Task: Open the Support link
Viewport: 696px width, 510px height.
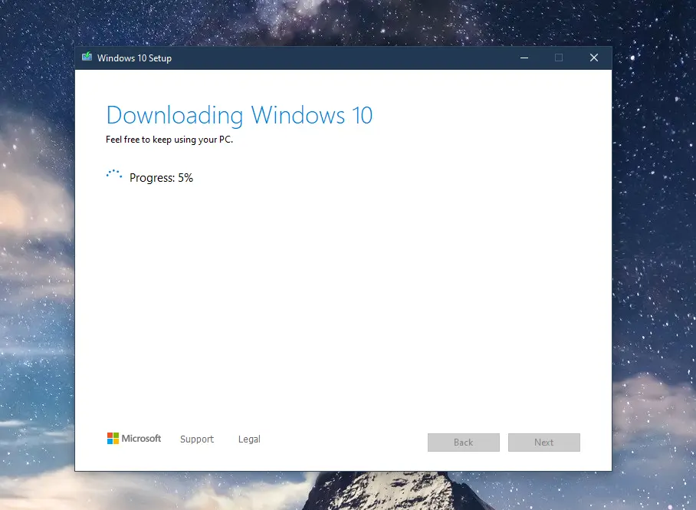Action: click(197, 439)
